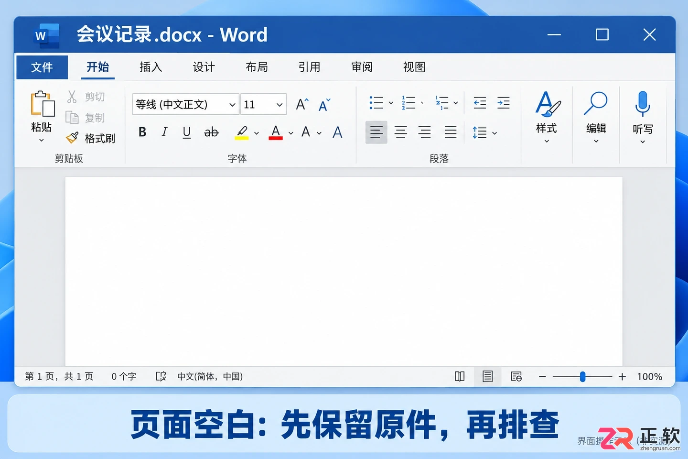The image size is (688, 459).
Task: Switch to the Design (设计) tab
Action: pyautogui.click(x=204, y=67)
